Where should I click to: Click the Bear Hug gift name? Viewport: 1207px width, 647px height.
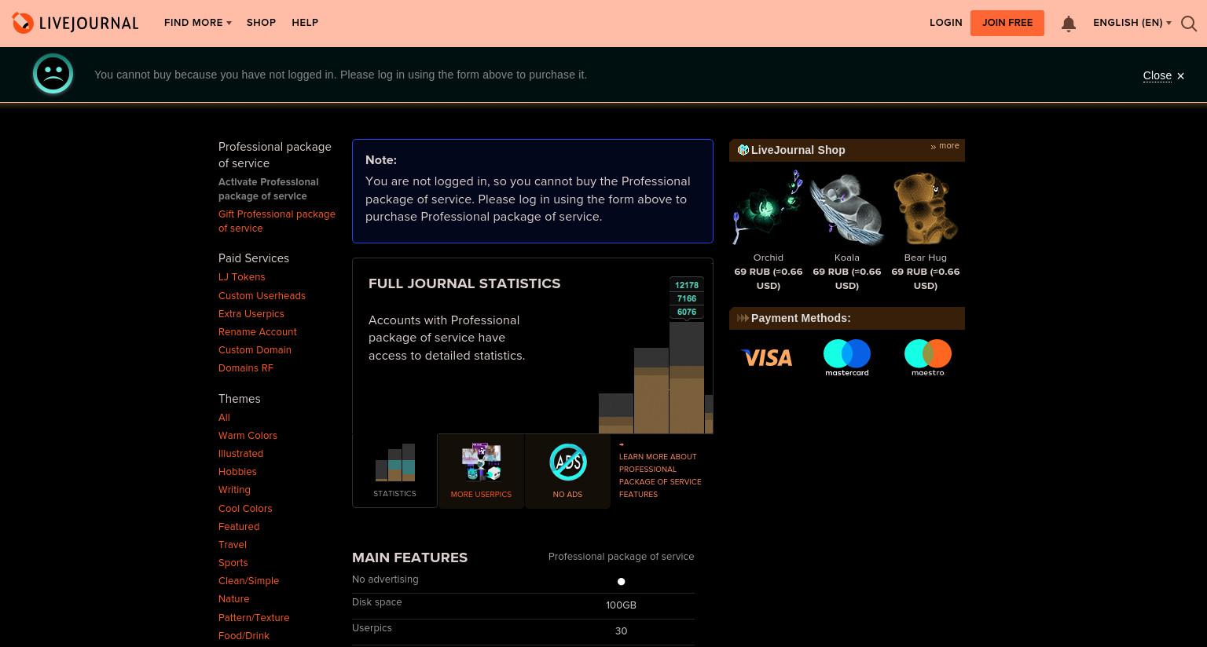pyautogui.click(x=925, y=258)
